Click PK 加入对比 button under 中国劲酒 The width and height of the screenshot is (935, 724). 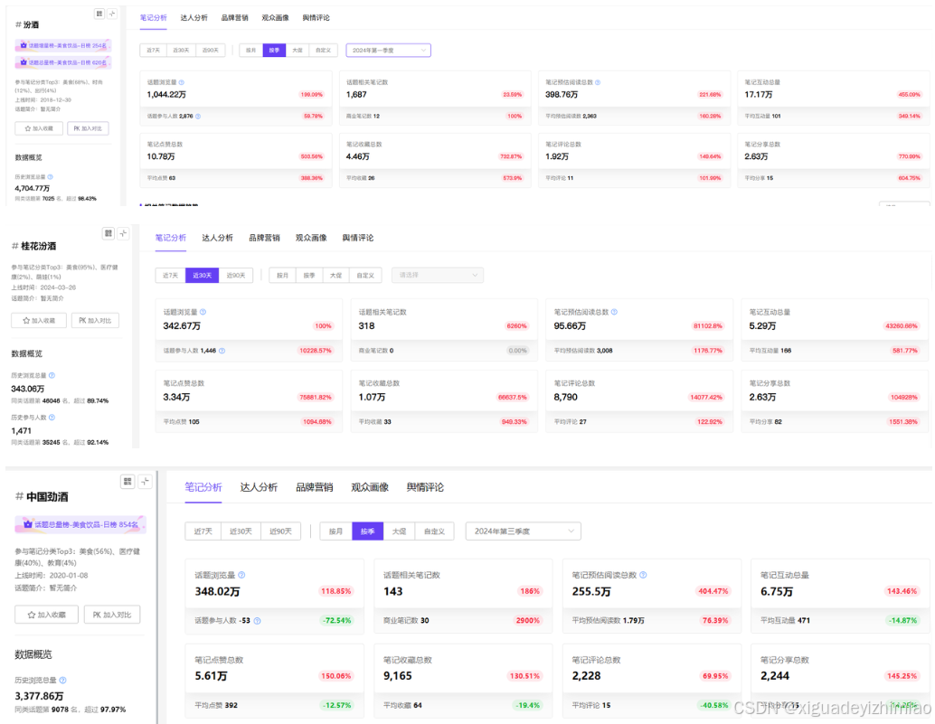[112, 615]
